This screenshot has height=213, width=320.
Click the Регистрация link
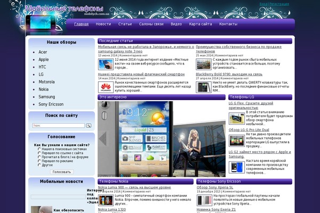pyautogui.click(x=279, y=4)
